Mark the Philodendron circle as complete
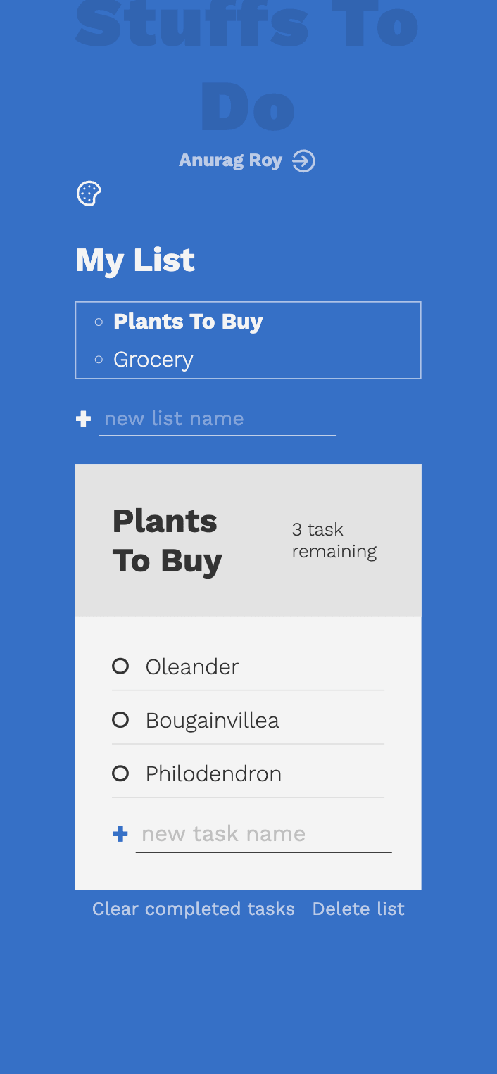Viewport: 497px width, 1074px height. 120,773
